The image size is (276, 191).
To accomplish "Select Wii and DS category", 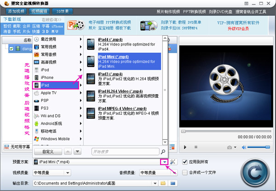I will 58,116.
